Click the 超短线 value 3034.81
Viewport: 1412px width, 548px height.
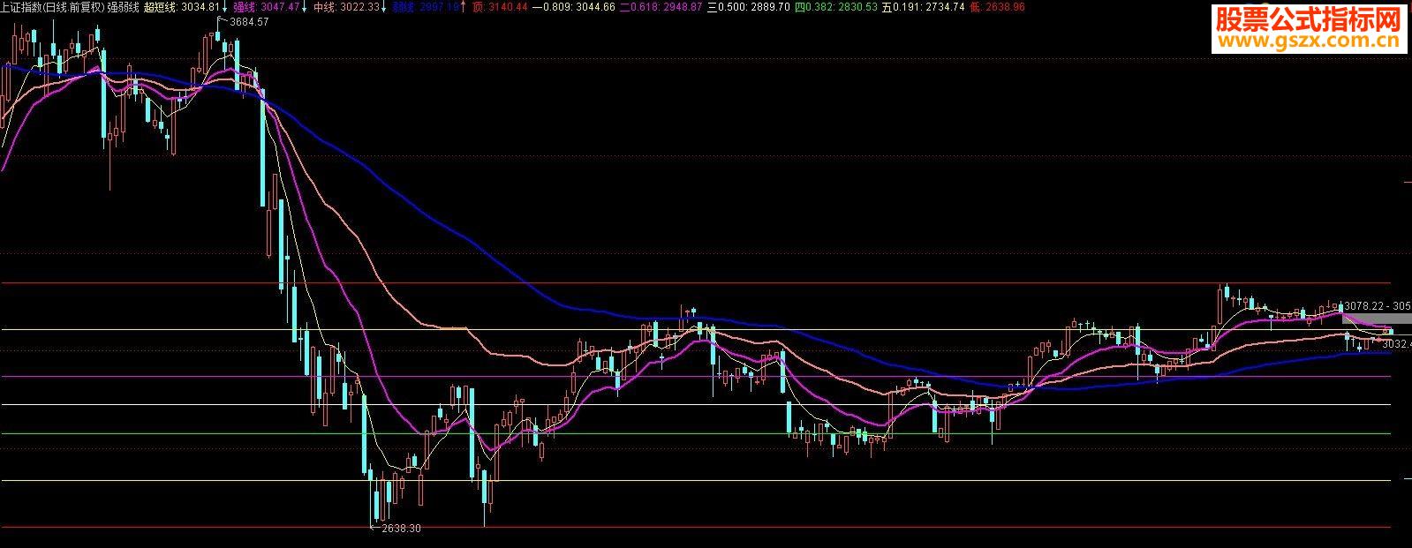pyautogui.click(x=201, y=7)
